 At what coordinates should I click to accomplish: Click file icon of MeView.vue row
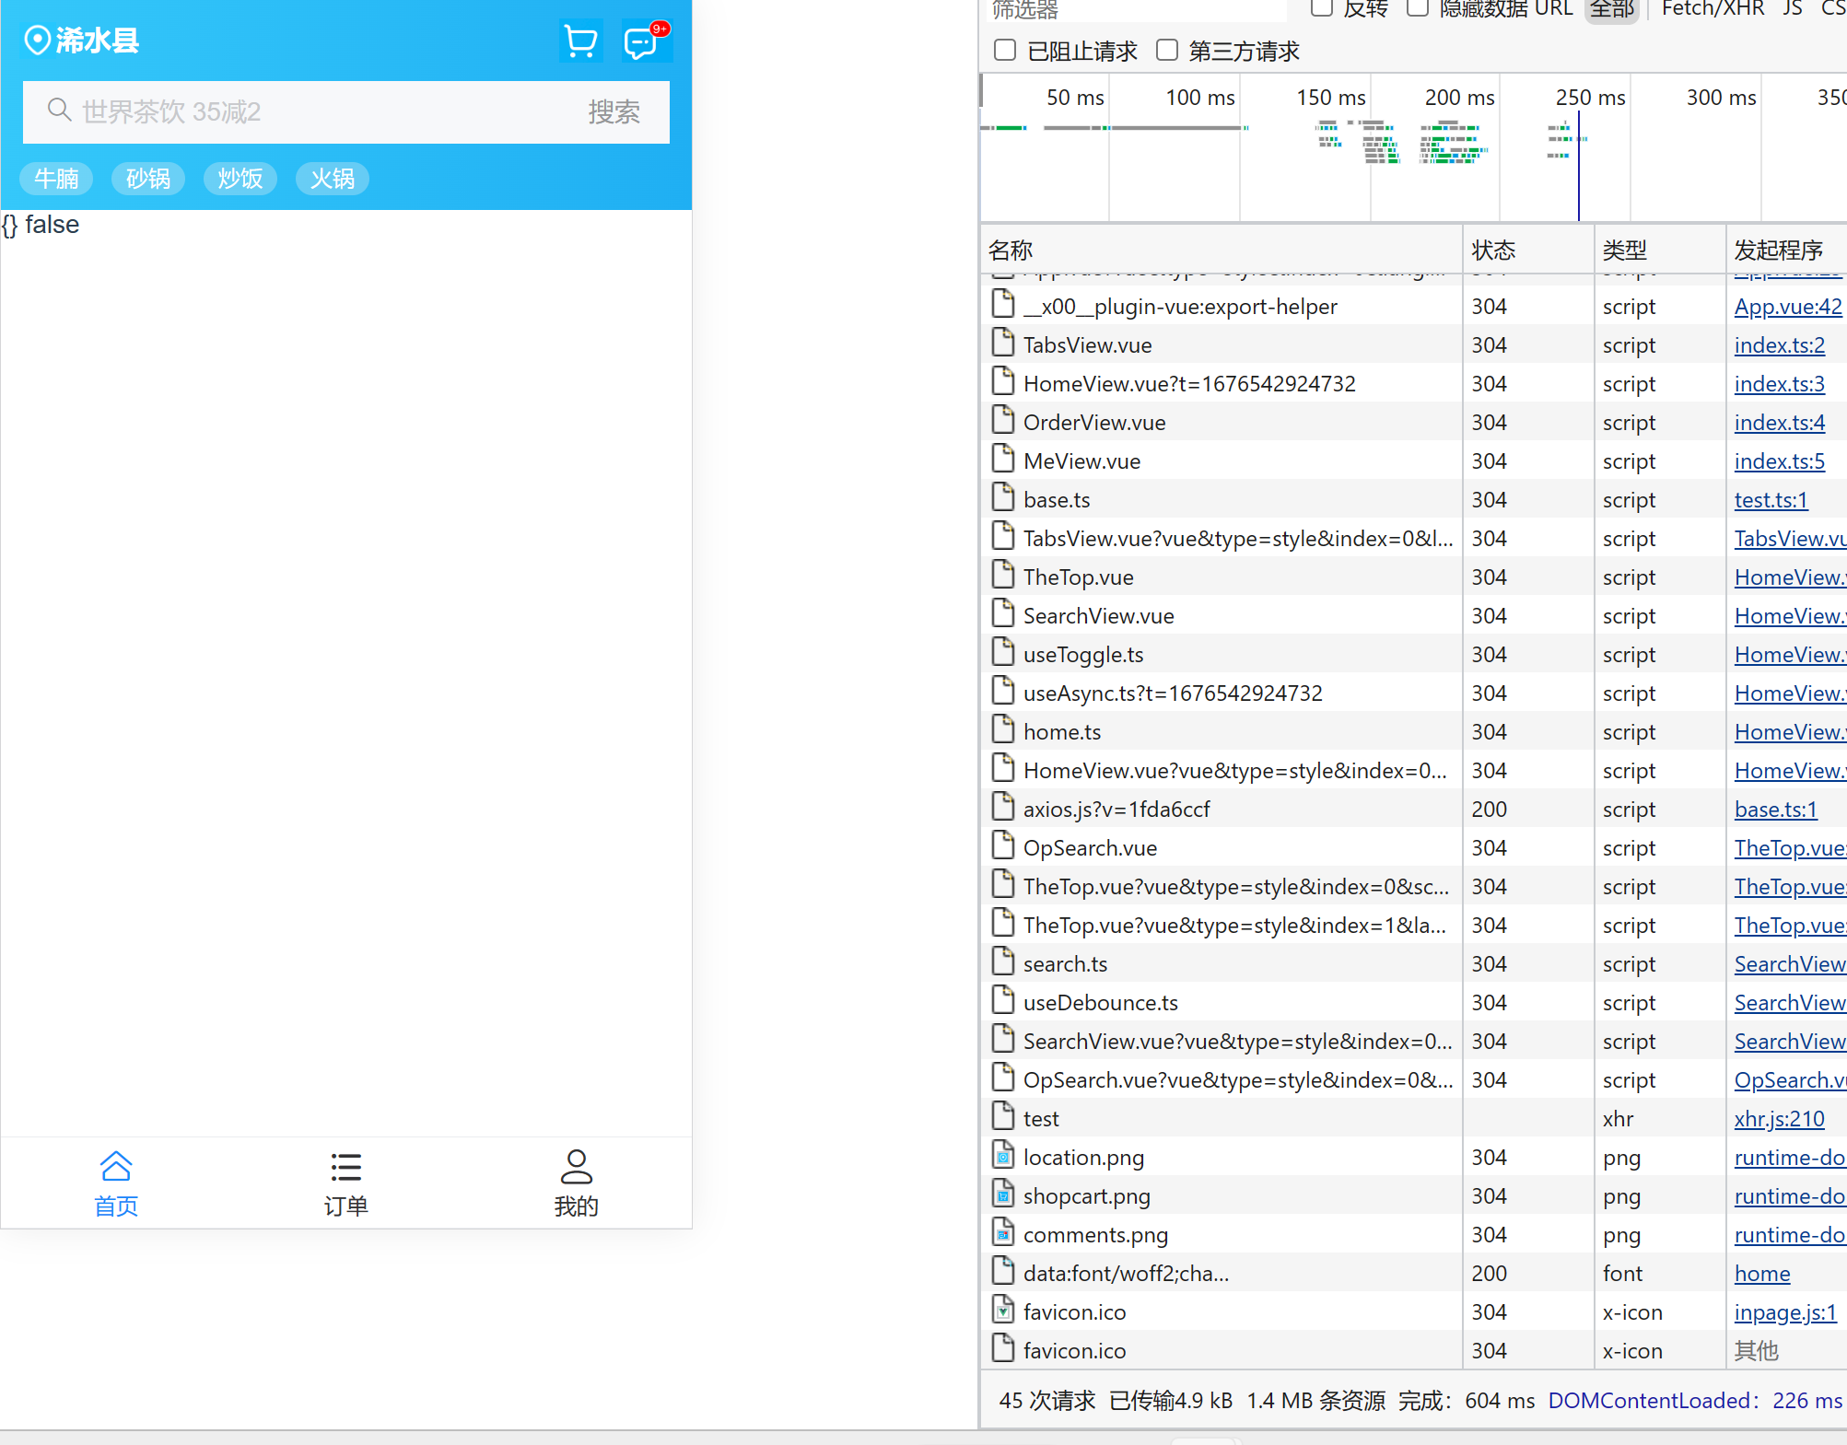(1003, 459)
